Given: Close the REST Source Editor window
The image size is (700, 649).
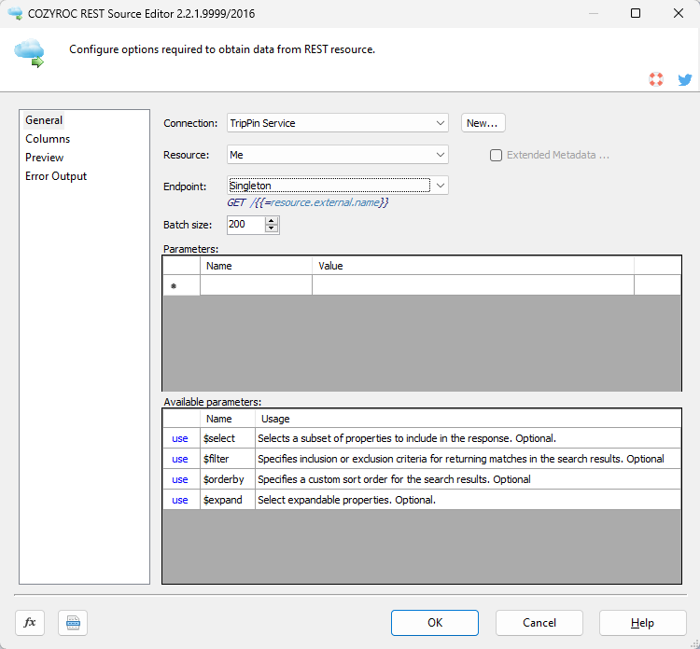Looking at the screenshot, I should point(679,13).
